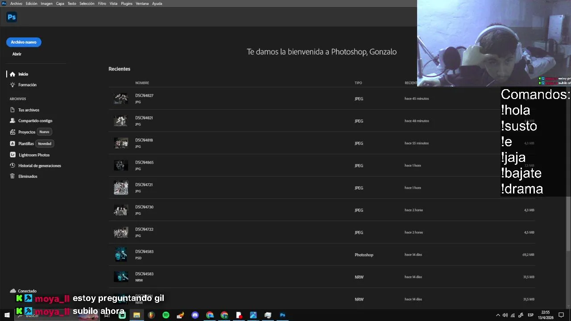The width and height of the screenshot is (571, 321).
Task: Open Lightroom Photos
Action: 34,155
